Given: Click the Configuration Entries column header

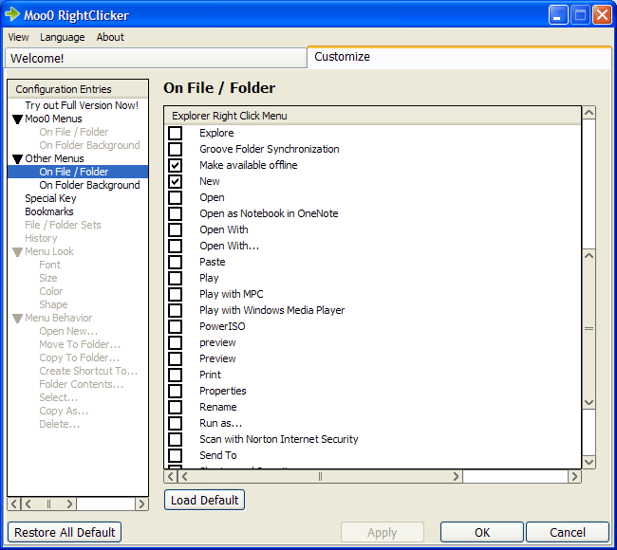Looking at the screenshot, I should 78,89.
